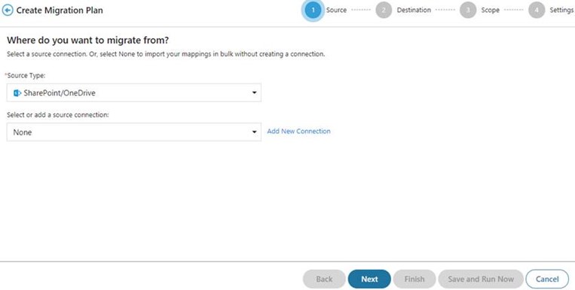The image size is (575, 290).
Task: Select step 4 Settings circle
Action: tap(537, 11)
